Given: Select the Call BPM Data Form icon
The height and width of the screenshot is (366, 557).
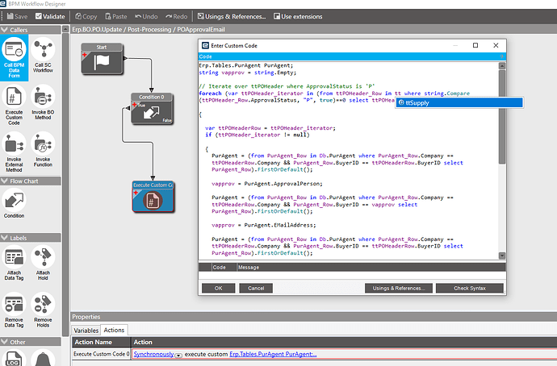Looking at the screenshot, I should click(15, 58).
